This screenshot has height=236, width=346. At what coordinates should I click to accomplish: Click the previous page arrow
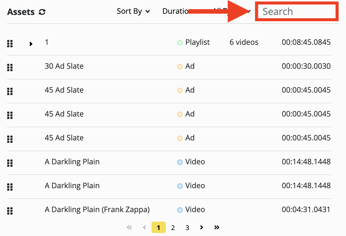(145, 227)
